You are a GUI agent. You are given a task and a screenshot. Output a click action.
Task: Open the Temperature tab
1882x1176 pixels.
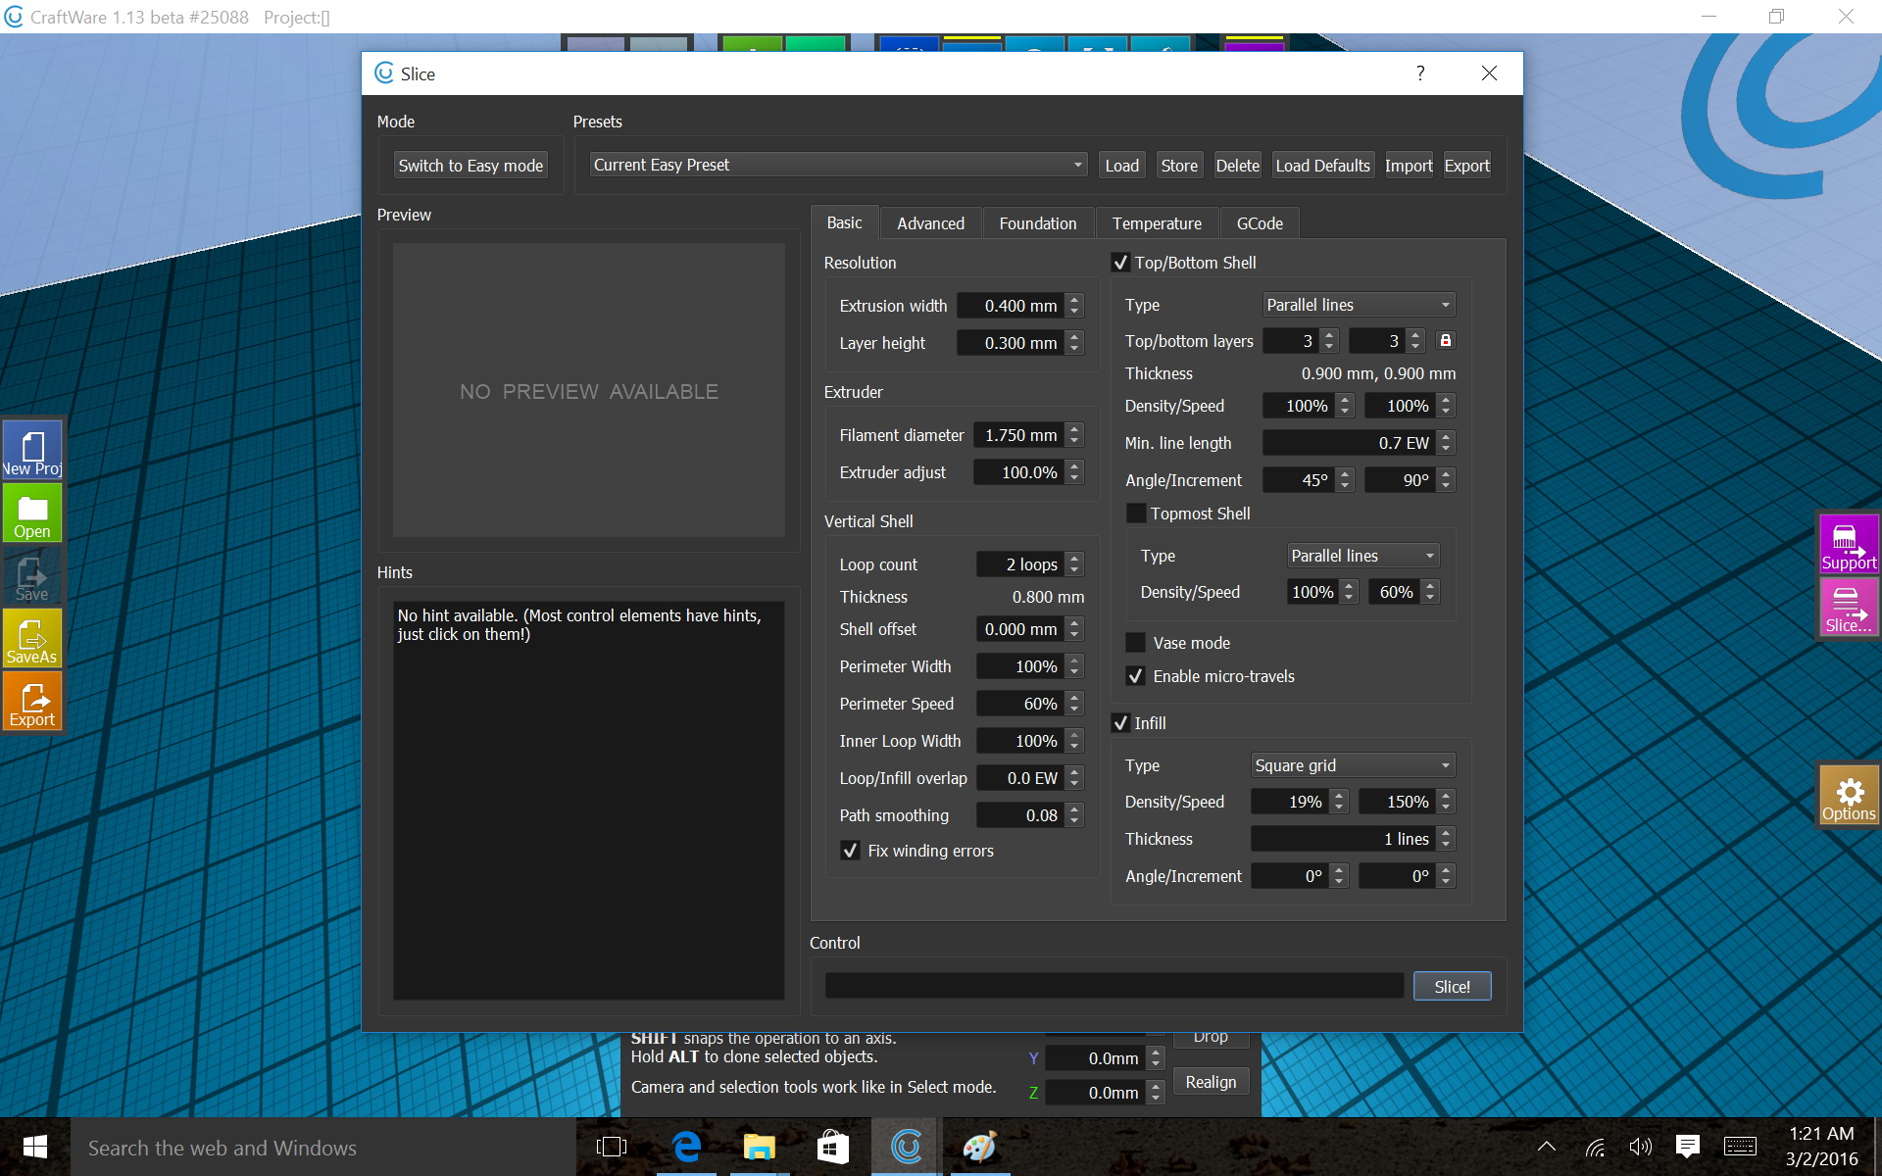tap(1157, 223)
